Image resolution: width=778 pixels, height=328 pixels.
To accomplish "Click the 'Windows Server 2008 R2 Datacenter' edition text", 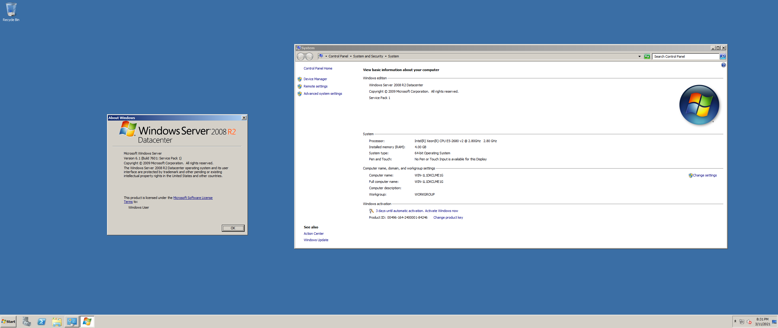I will coord(396,85).
